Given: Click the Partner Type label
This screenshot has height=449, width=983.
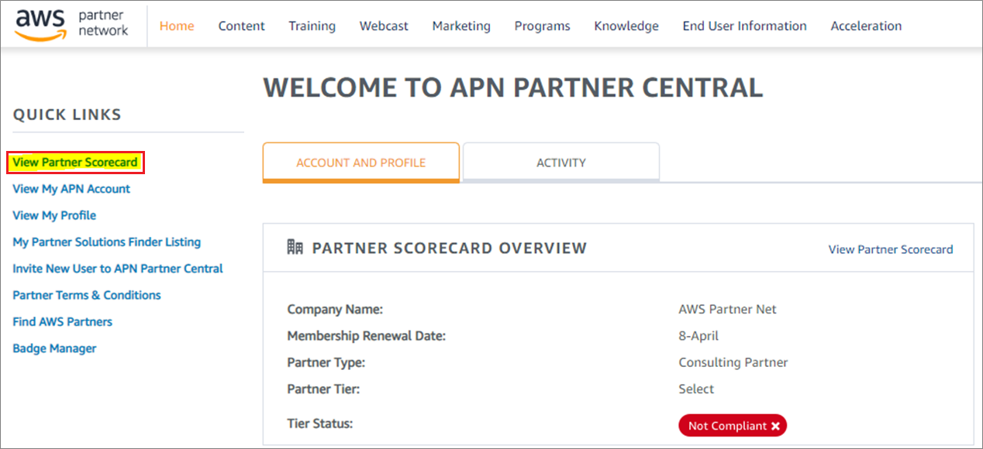Looking at the screenshot, I should click(x=326, y=362).
